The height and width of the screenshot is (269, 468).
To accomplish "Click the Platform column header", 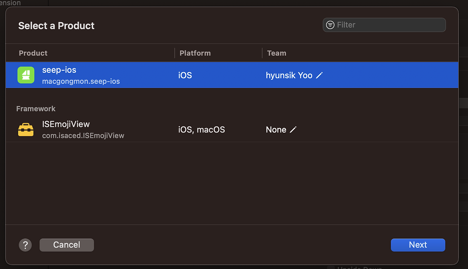I will (195, 53).
